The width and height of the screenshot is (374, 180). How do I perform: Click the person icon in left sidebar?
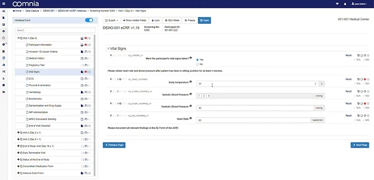3,78
